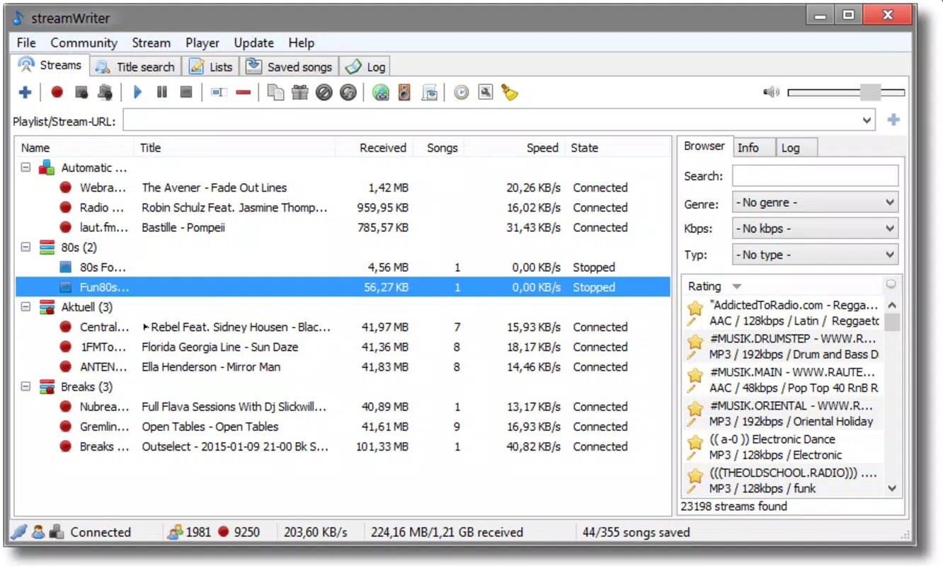Click the blue save playlist icon

click(429, 92)
